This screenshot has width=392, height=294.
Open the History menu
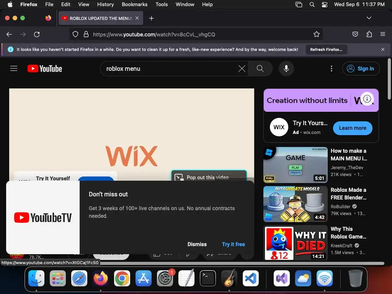tap(105, 4)
